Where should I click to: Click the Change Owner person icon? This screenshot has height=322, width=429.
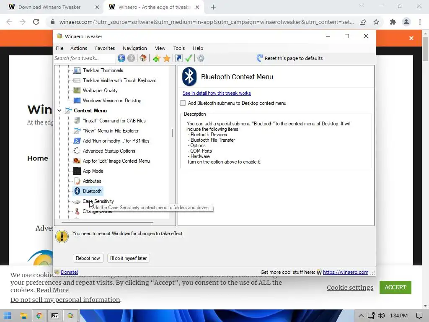coord(77,211)
